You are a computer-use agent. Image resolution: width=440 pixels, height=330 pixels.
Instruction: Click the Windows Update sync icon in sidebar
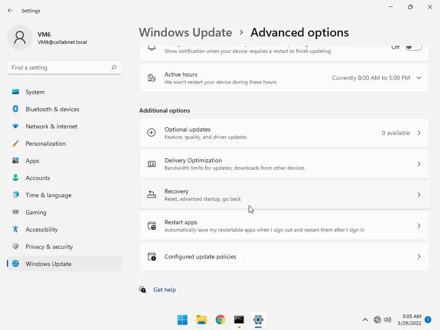[x=15, y=263]
